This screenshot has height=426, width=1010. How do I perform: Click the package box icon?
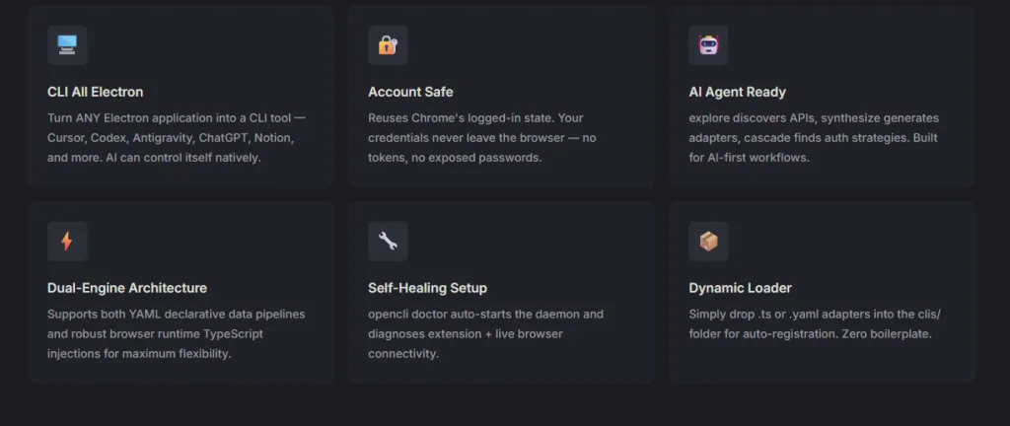[x=708, y=242]
